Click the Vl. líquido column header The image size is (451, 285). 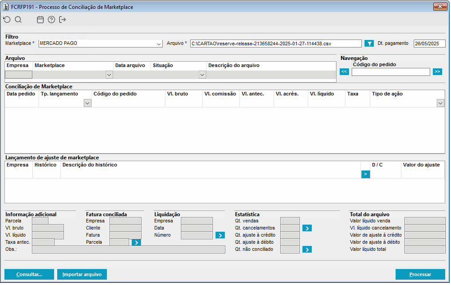[322, 94]
